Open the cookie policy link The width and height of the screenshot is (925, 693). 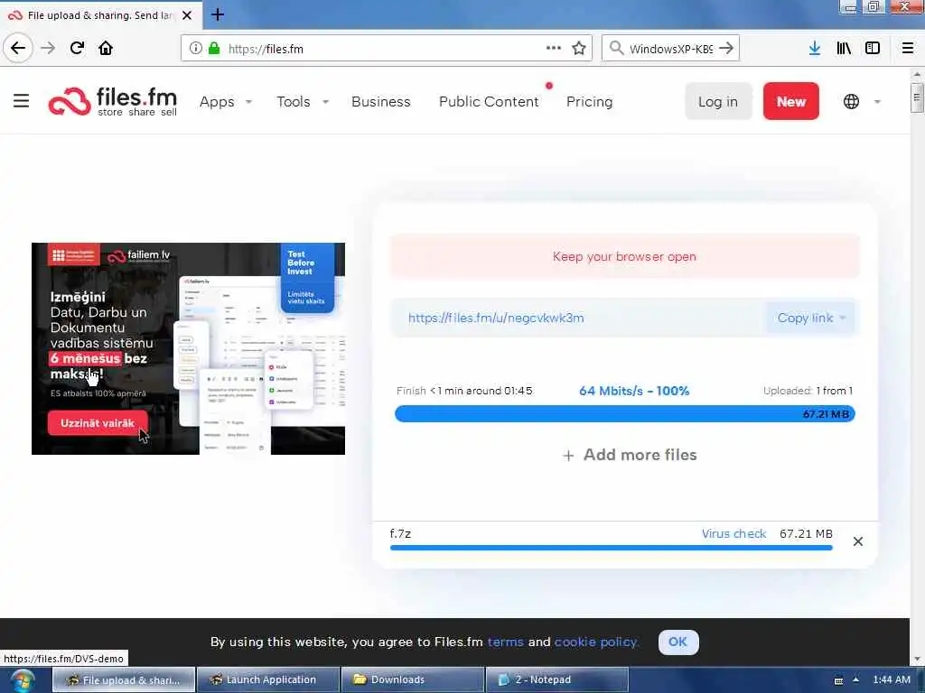596,642
